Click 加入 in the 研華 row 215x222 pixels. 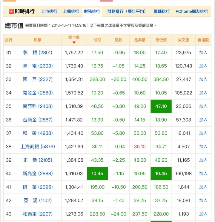tap(203, 187)
